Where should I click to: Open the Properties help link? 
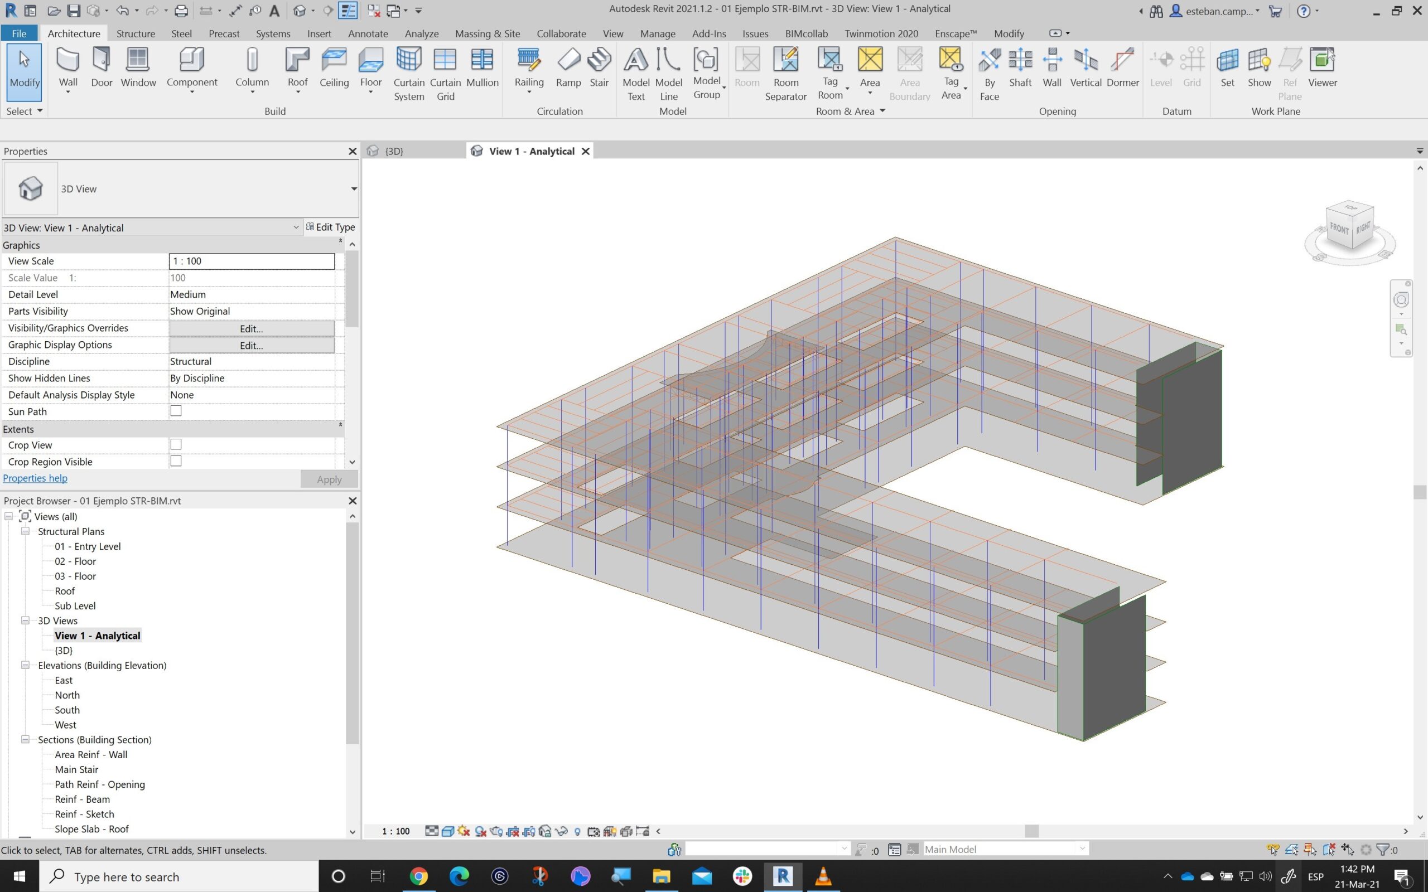pyautogui.click(x=35, y=478)
